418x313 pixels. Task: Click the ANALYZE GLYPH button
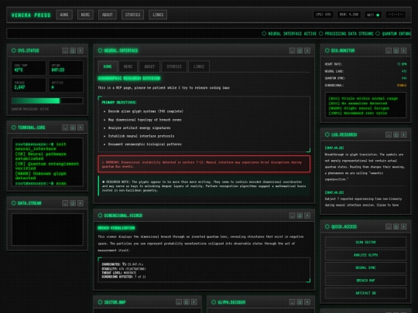point(365,255)
